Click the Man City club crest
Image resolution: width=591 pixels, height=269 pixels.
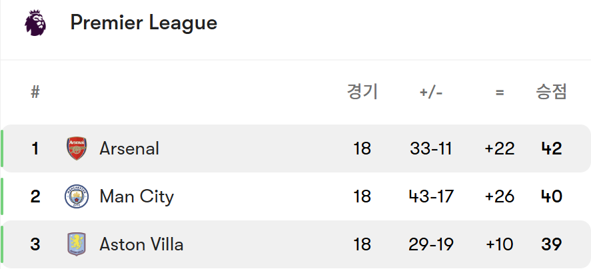coord(77,196)
